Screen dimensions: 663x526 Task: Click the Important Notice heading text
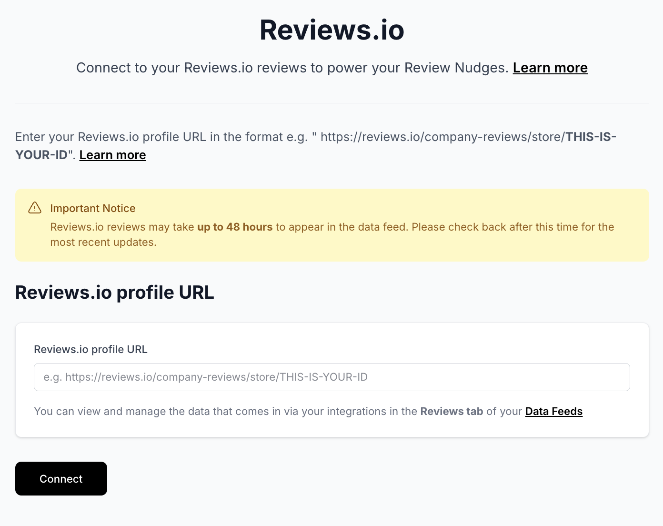(x=93, y=208)
